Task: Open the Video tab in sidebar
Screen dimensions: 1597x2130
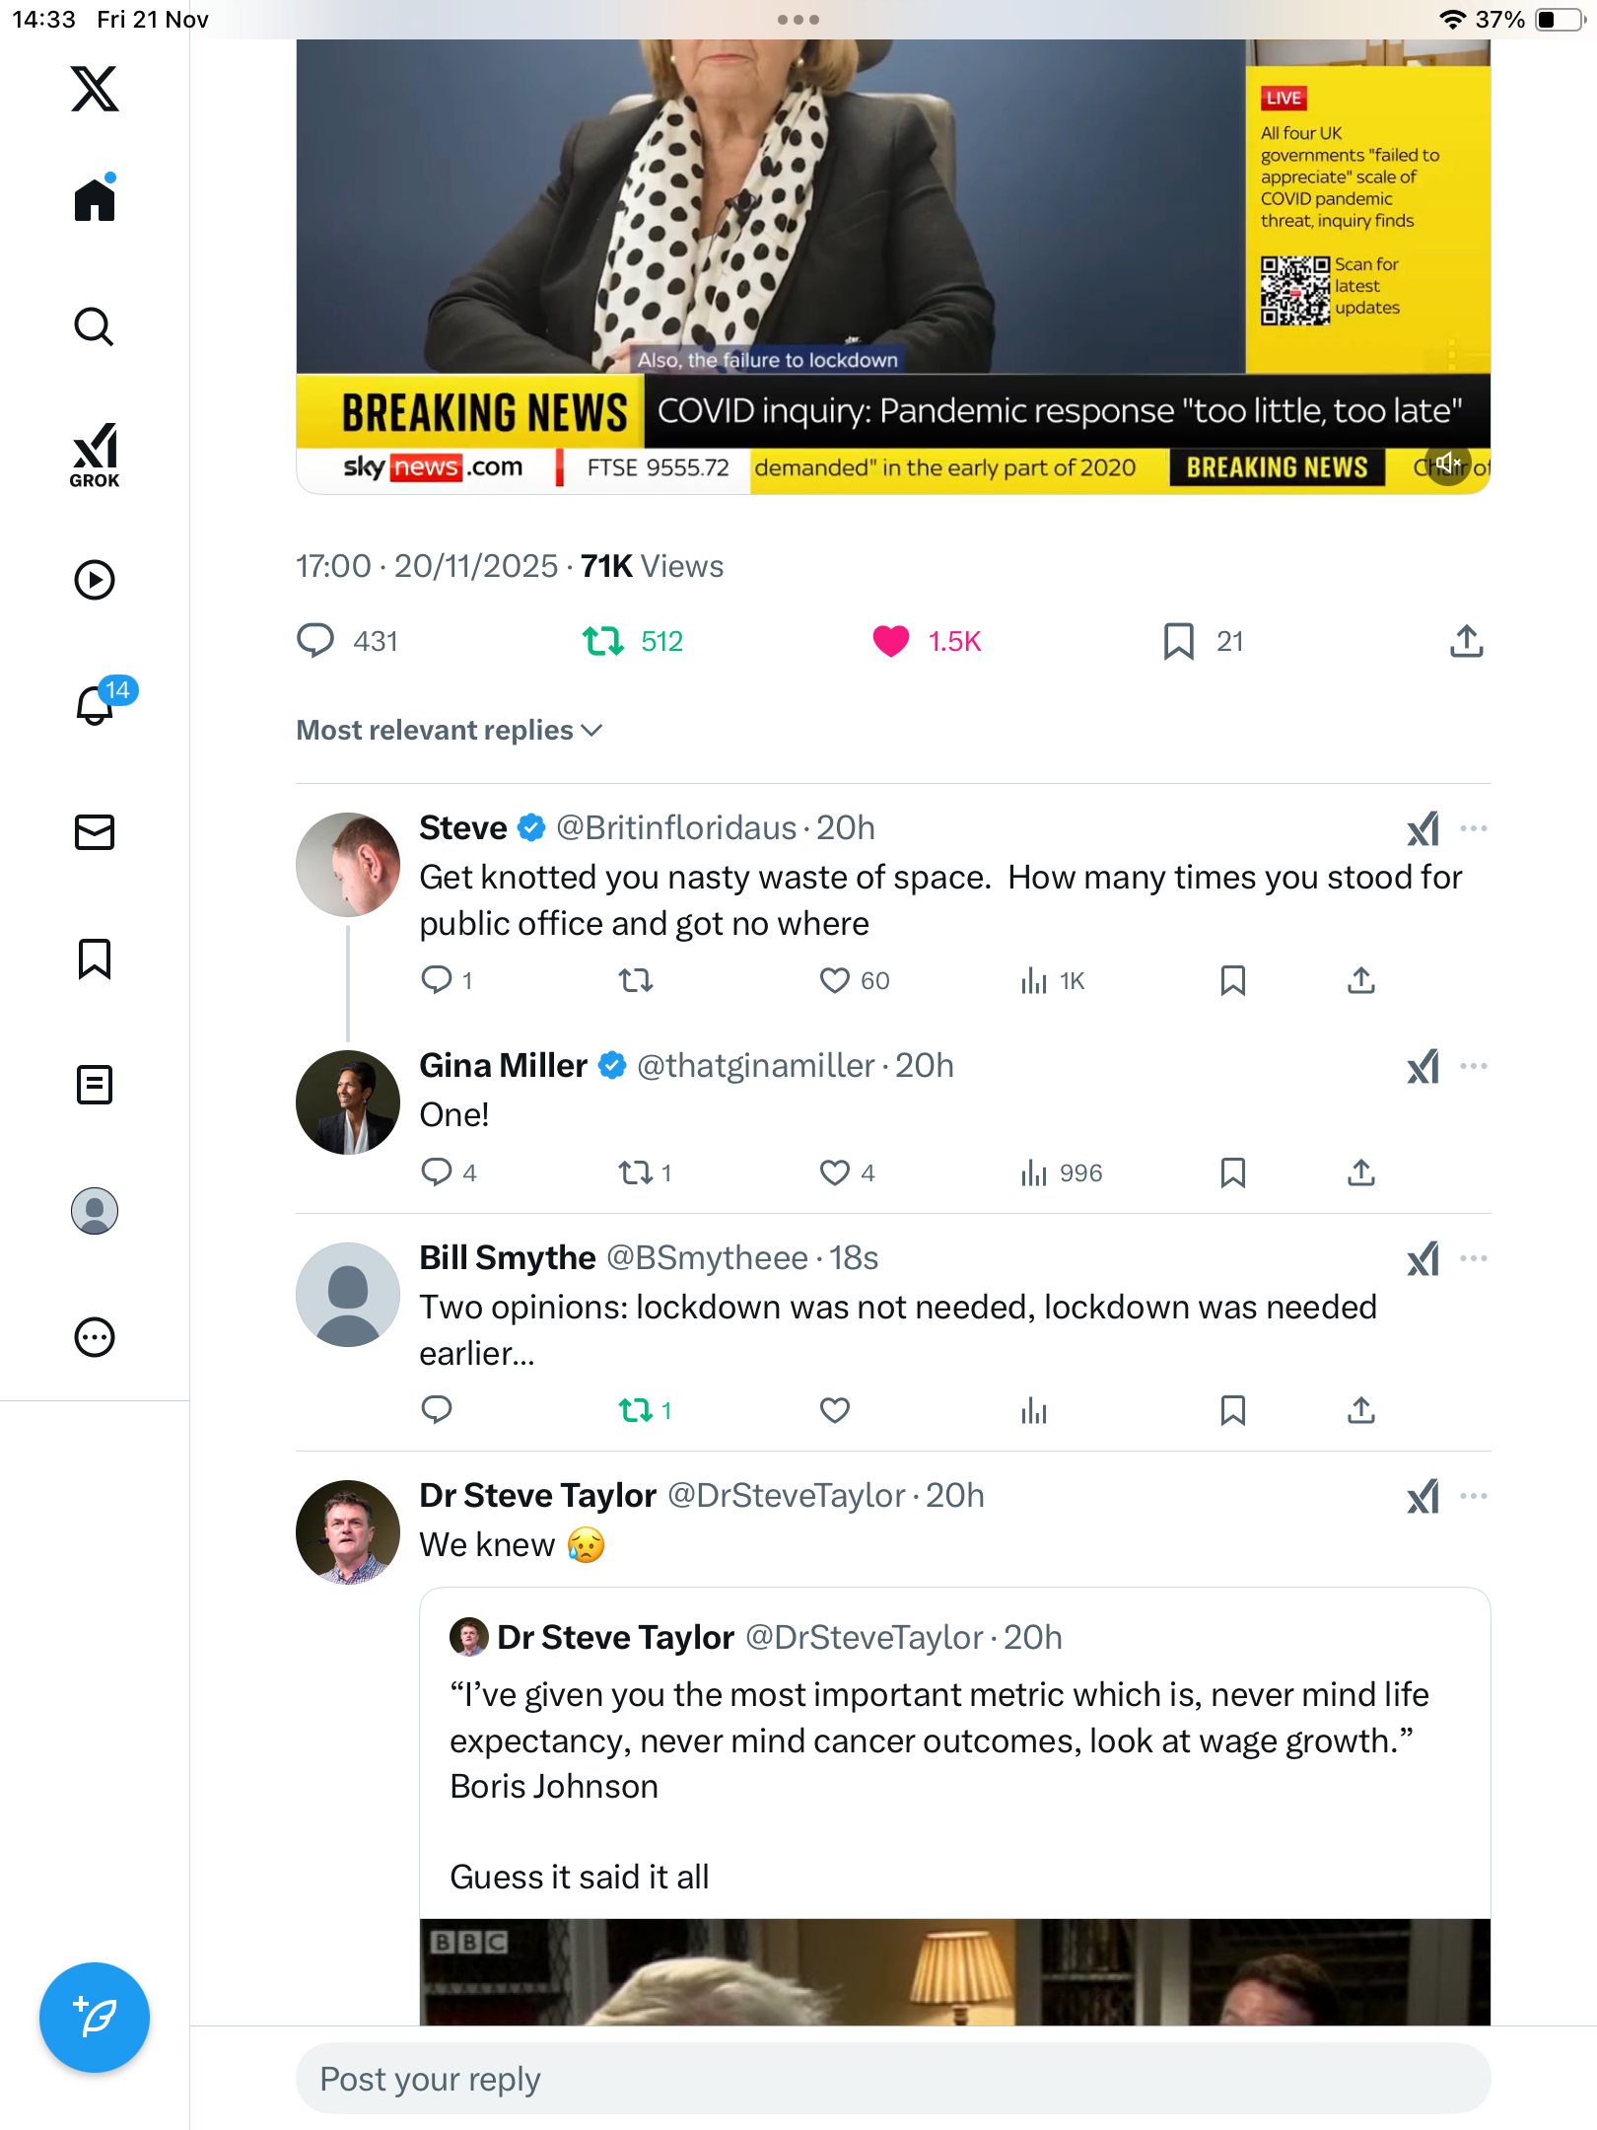Action: tap(95, 580)
